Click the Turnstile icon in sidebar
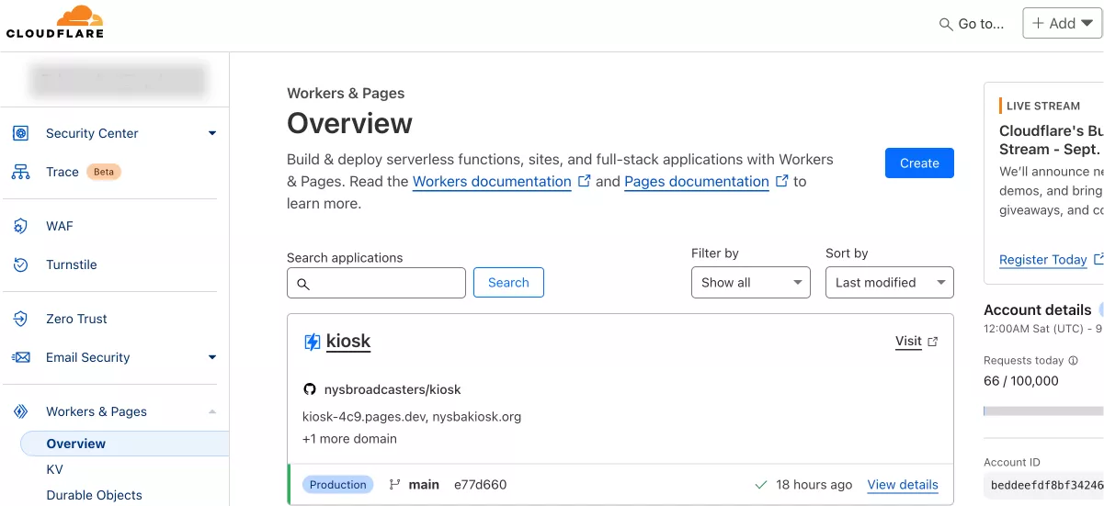Viewport: 1104px width, 506px height. [20, 264]
